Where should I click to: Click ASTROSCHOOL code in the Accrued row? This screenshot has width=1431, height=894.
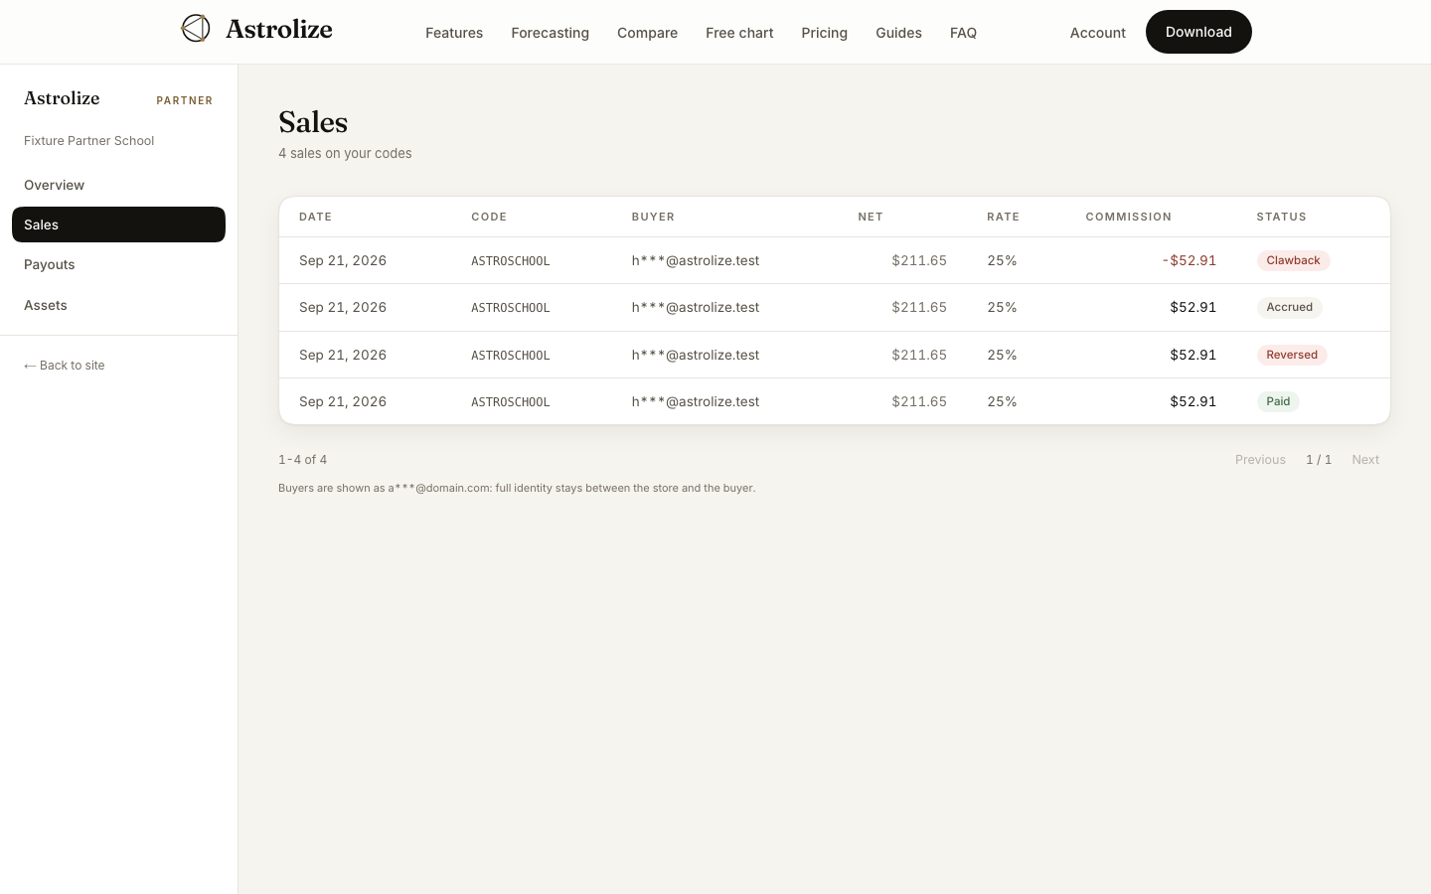pos(511,308)
